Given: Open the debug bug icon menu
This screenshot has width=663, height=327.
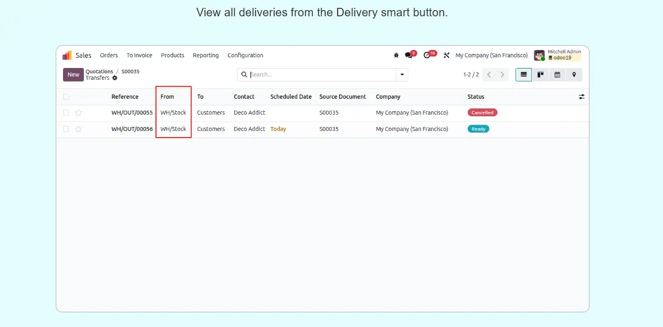Looking at the screenshot, I should coord(396,55).
